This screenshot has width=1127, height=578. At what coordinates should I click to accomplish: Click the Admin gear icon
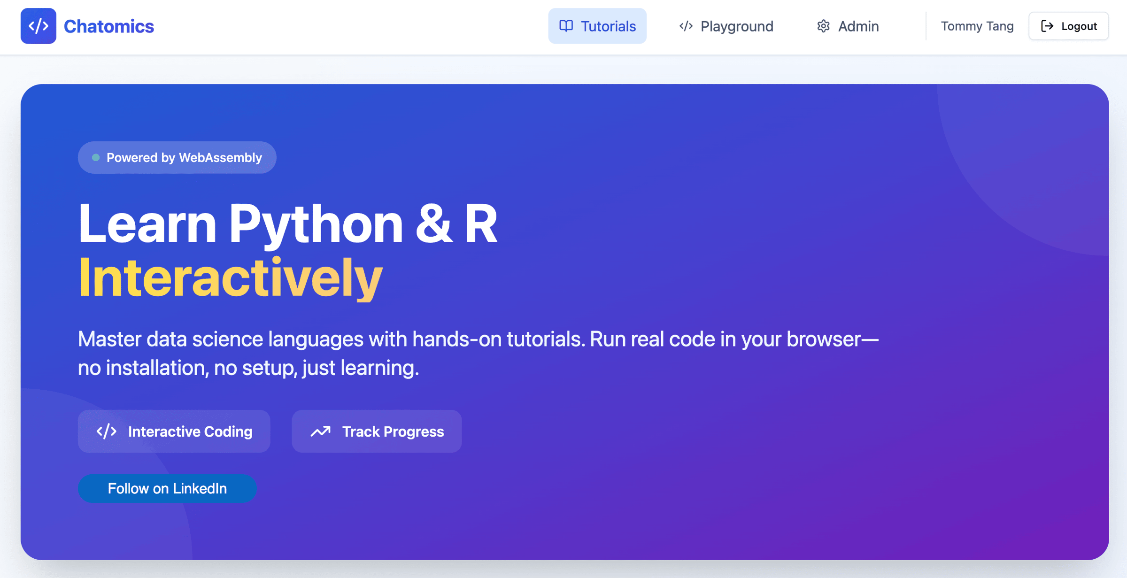823,26
